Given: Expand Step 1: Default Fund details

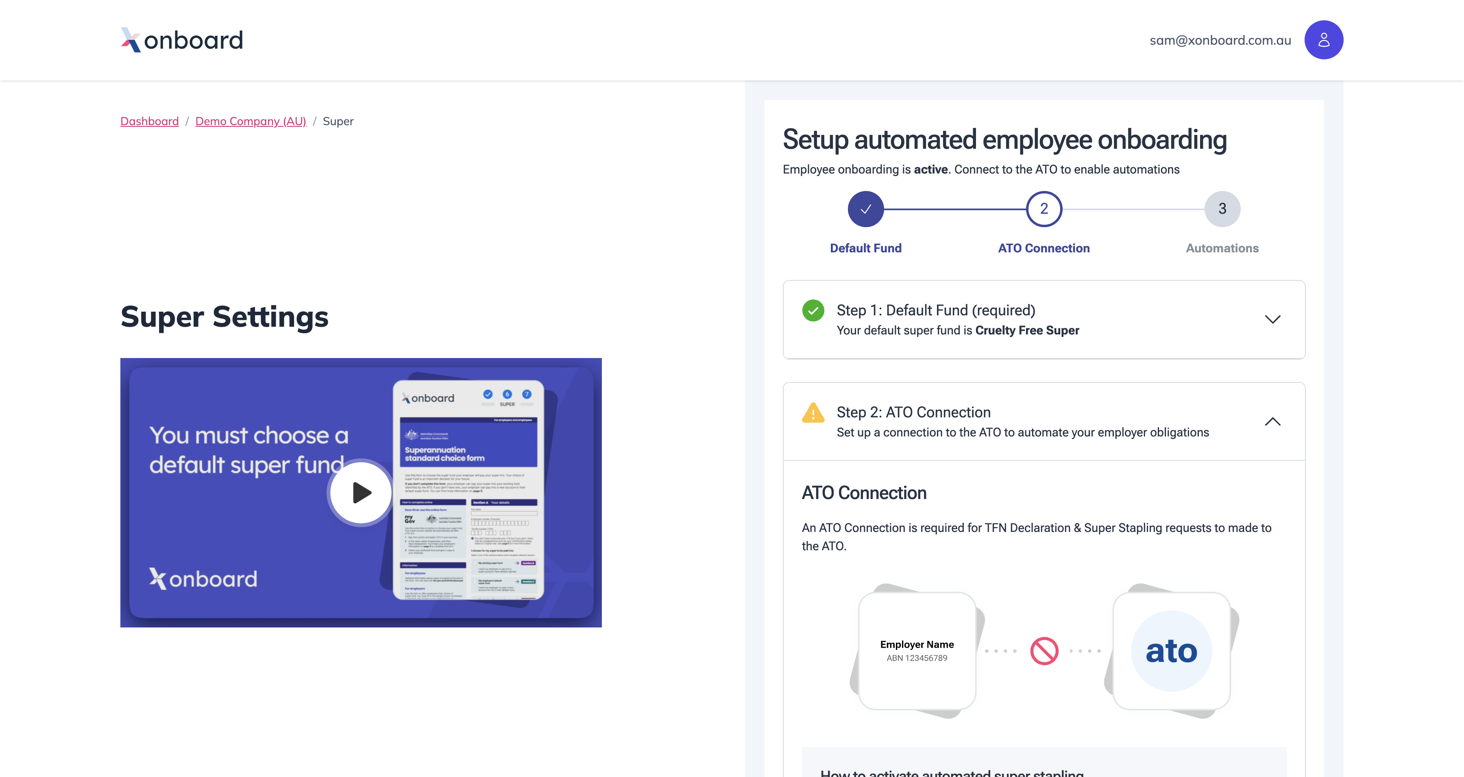Looking at the screenshot, I should (x=1273, y=319).
